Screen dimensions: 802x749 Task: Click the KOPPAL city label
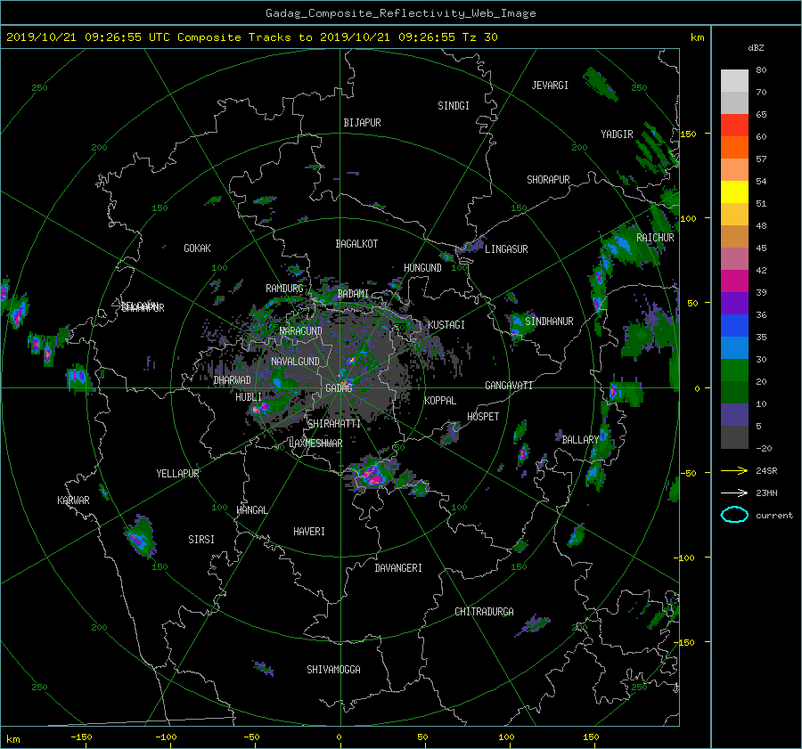[440, 400]
